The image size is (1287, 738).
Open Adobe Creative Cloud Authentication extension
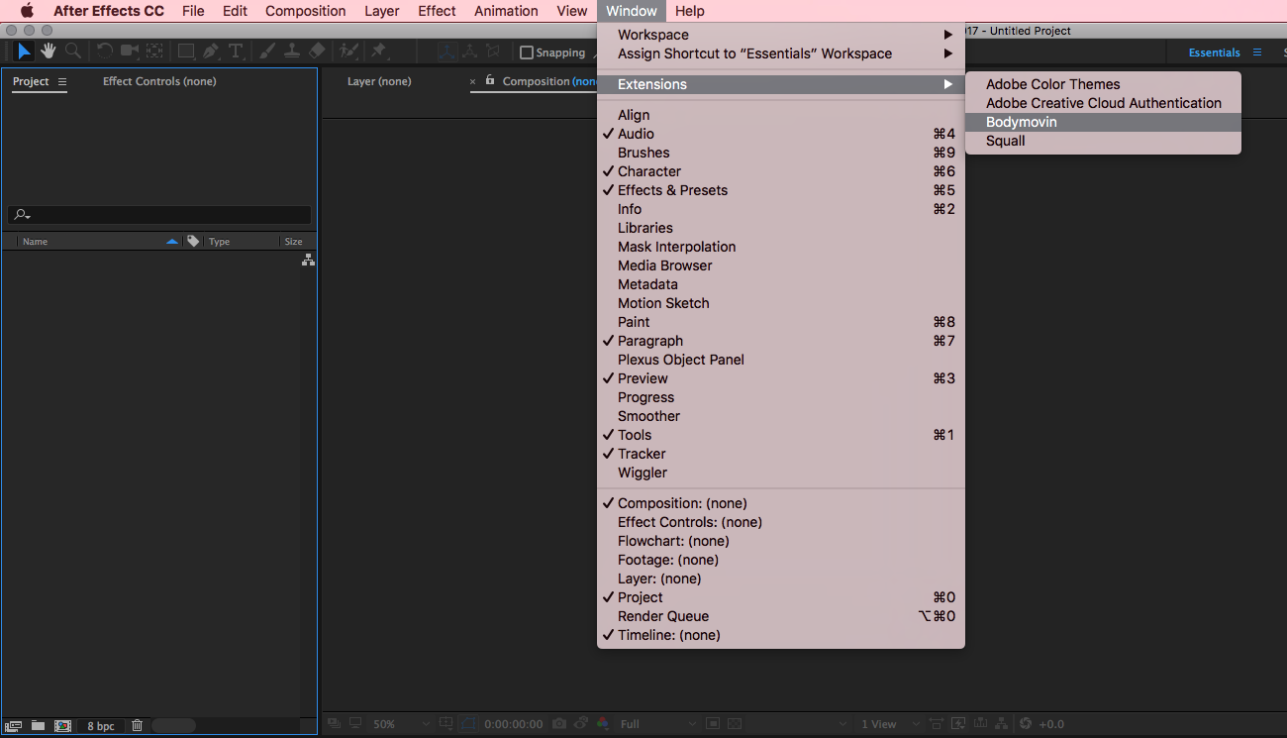pos(1103,103)
